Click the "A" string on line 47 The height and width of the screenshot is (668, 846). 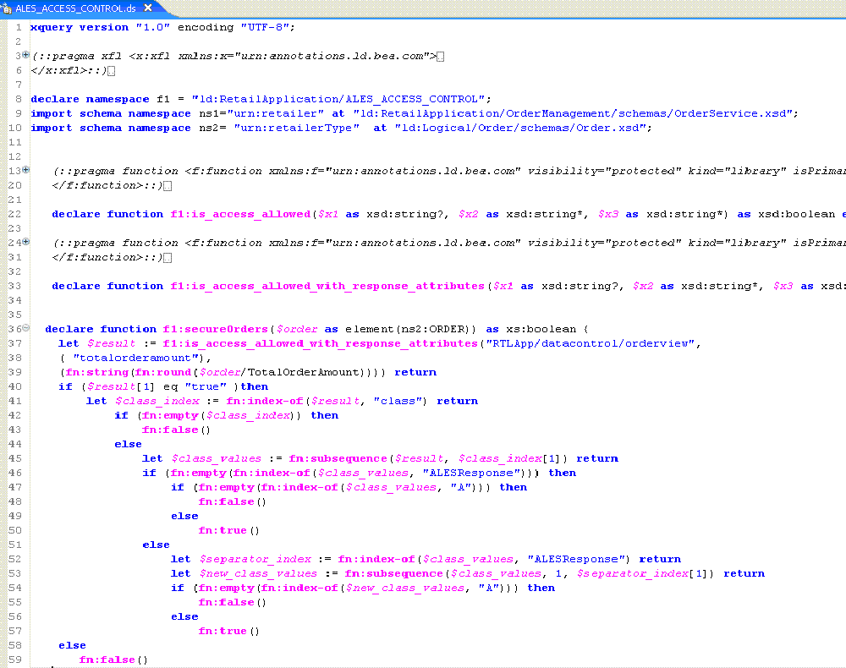461,487
